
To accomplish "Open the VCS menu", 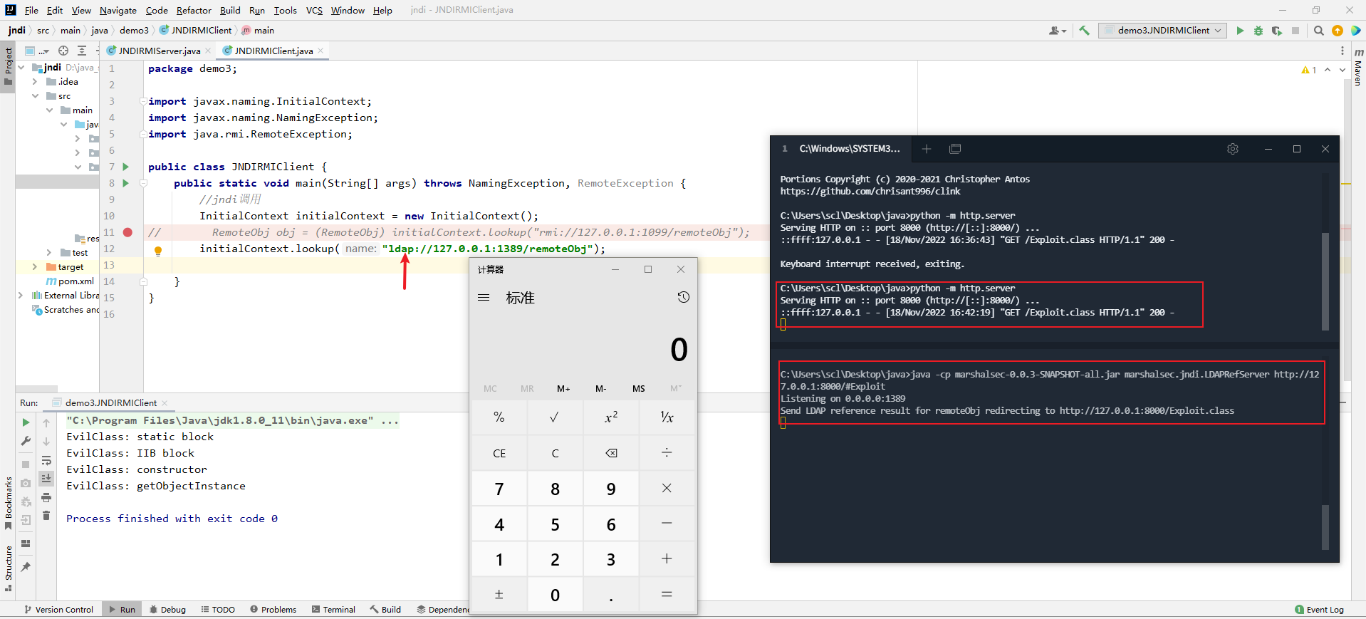I will coord(314,10).
